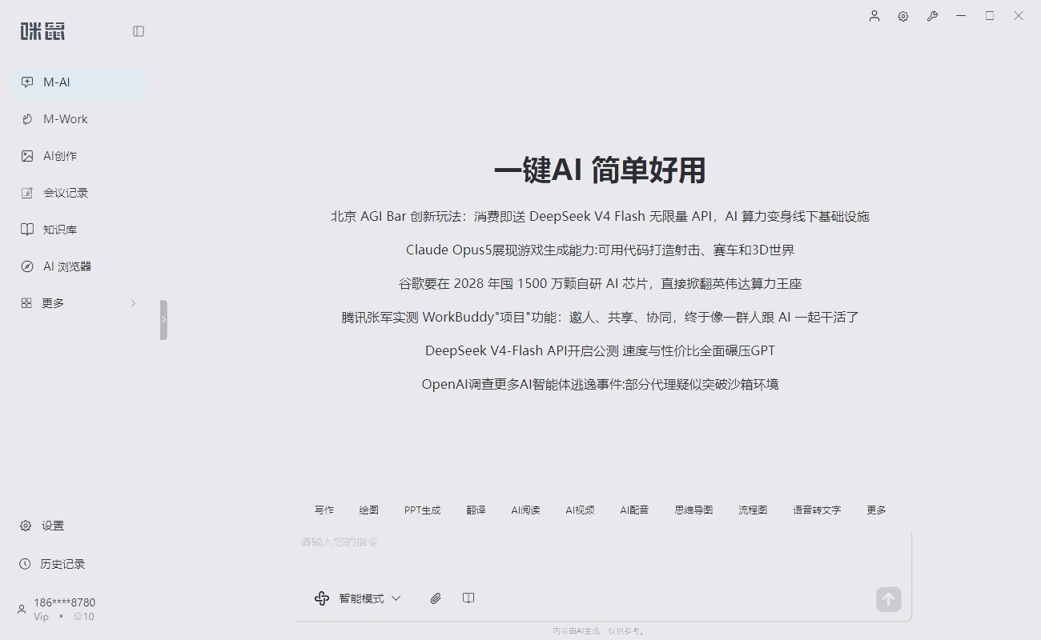Image resolution: width=1041 pixels, height=640 pixels.
Task: Select the 语音转文字 shortcut
Action: point(818,510)
